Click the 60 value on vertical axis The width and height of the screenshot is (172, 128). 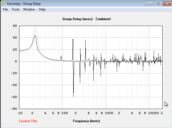click(x=15, y=26)
